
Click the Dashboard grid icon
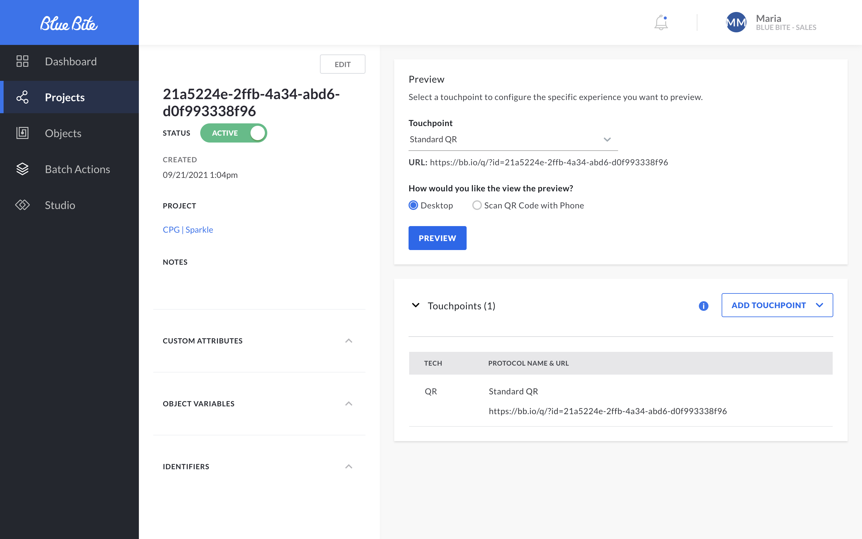click(22, 61)
